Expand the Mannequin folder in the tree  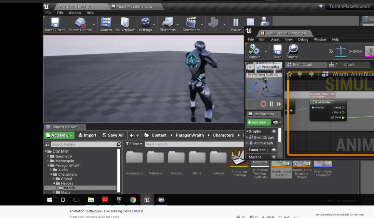(x=48, y=161)
